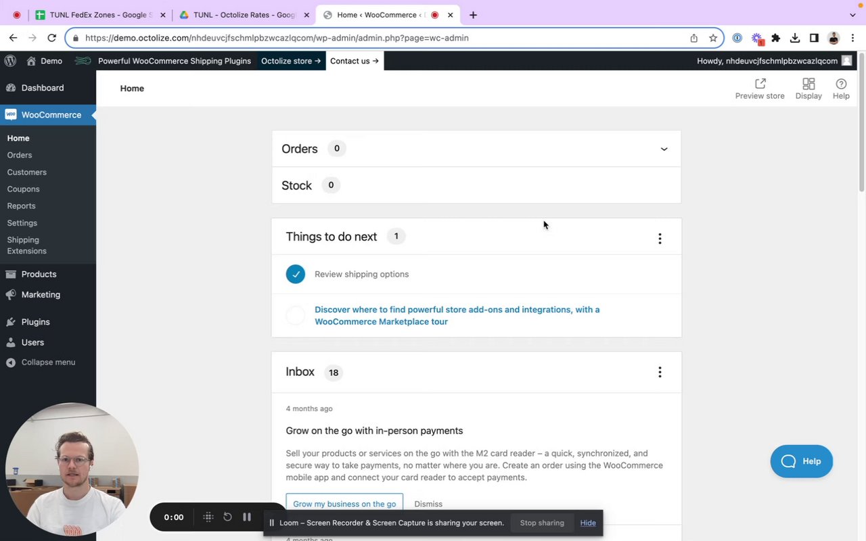Viewport: 866px width, 541px height.
Task: Open the browser profile avatar
Action: [x=834, y=38]
